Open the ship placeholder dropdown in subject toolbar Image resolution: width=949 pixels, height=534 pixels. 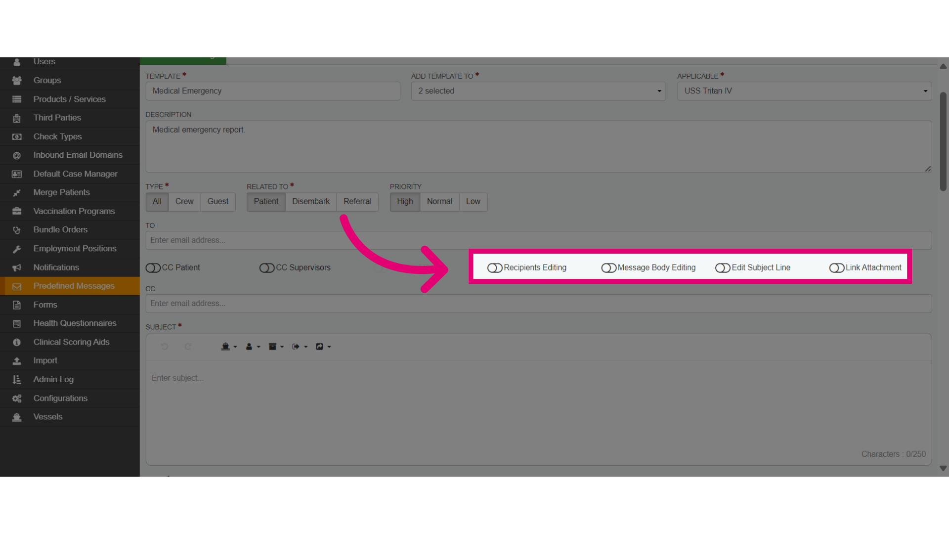point(229,347)
